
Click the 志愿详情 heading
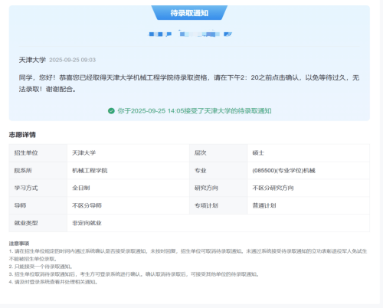[22, 135]
